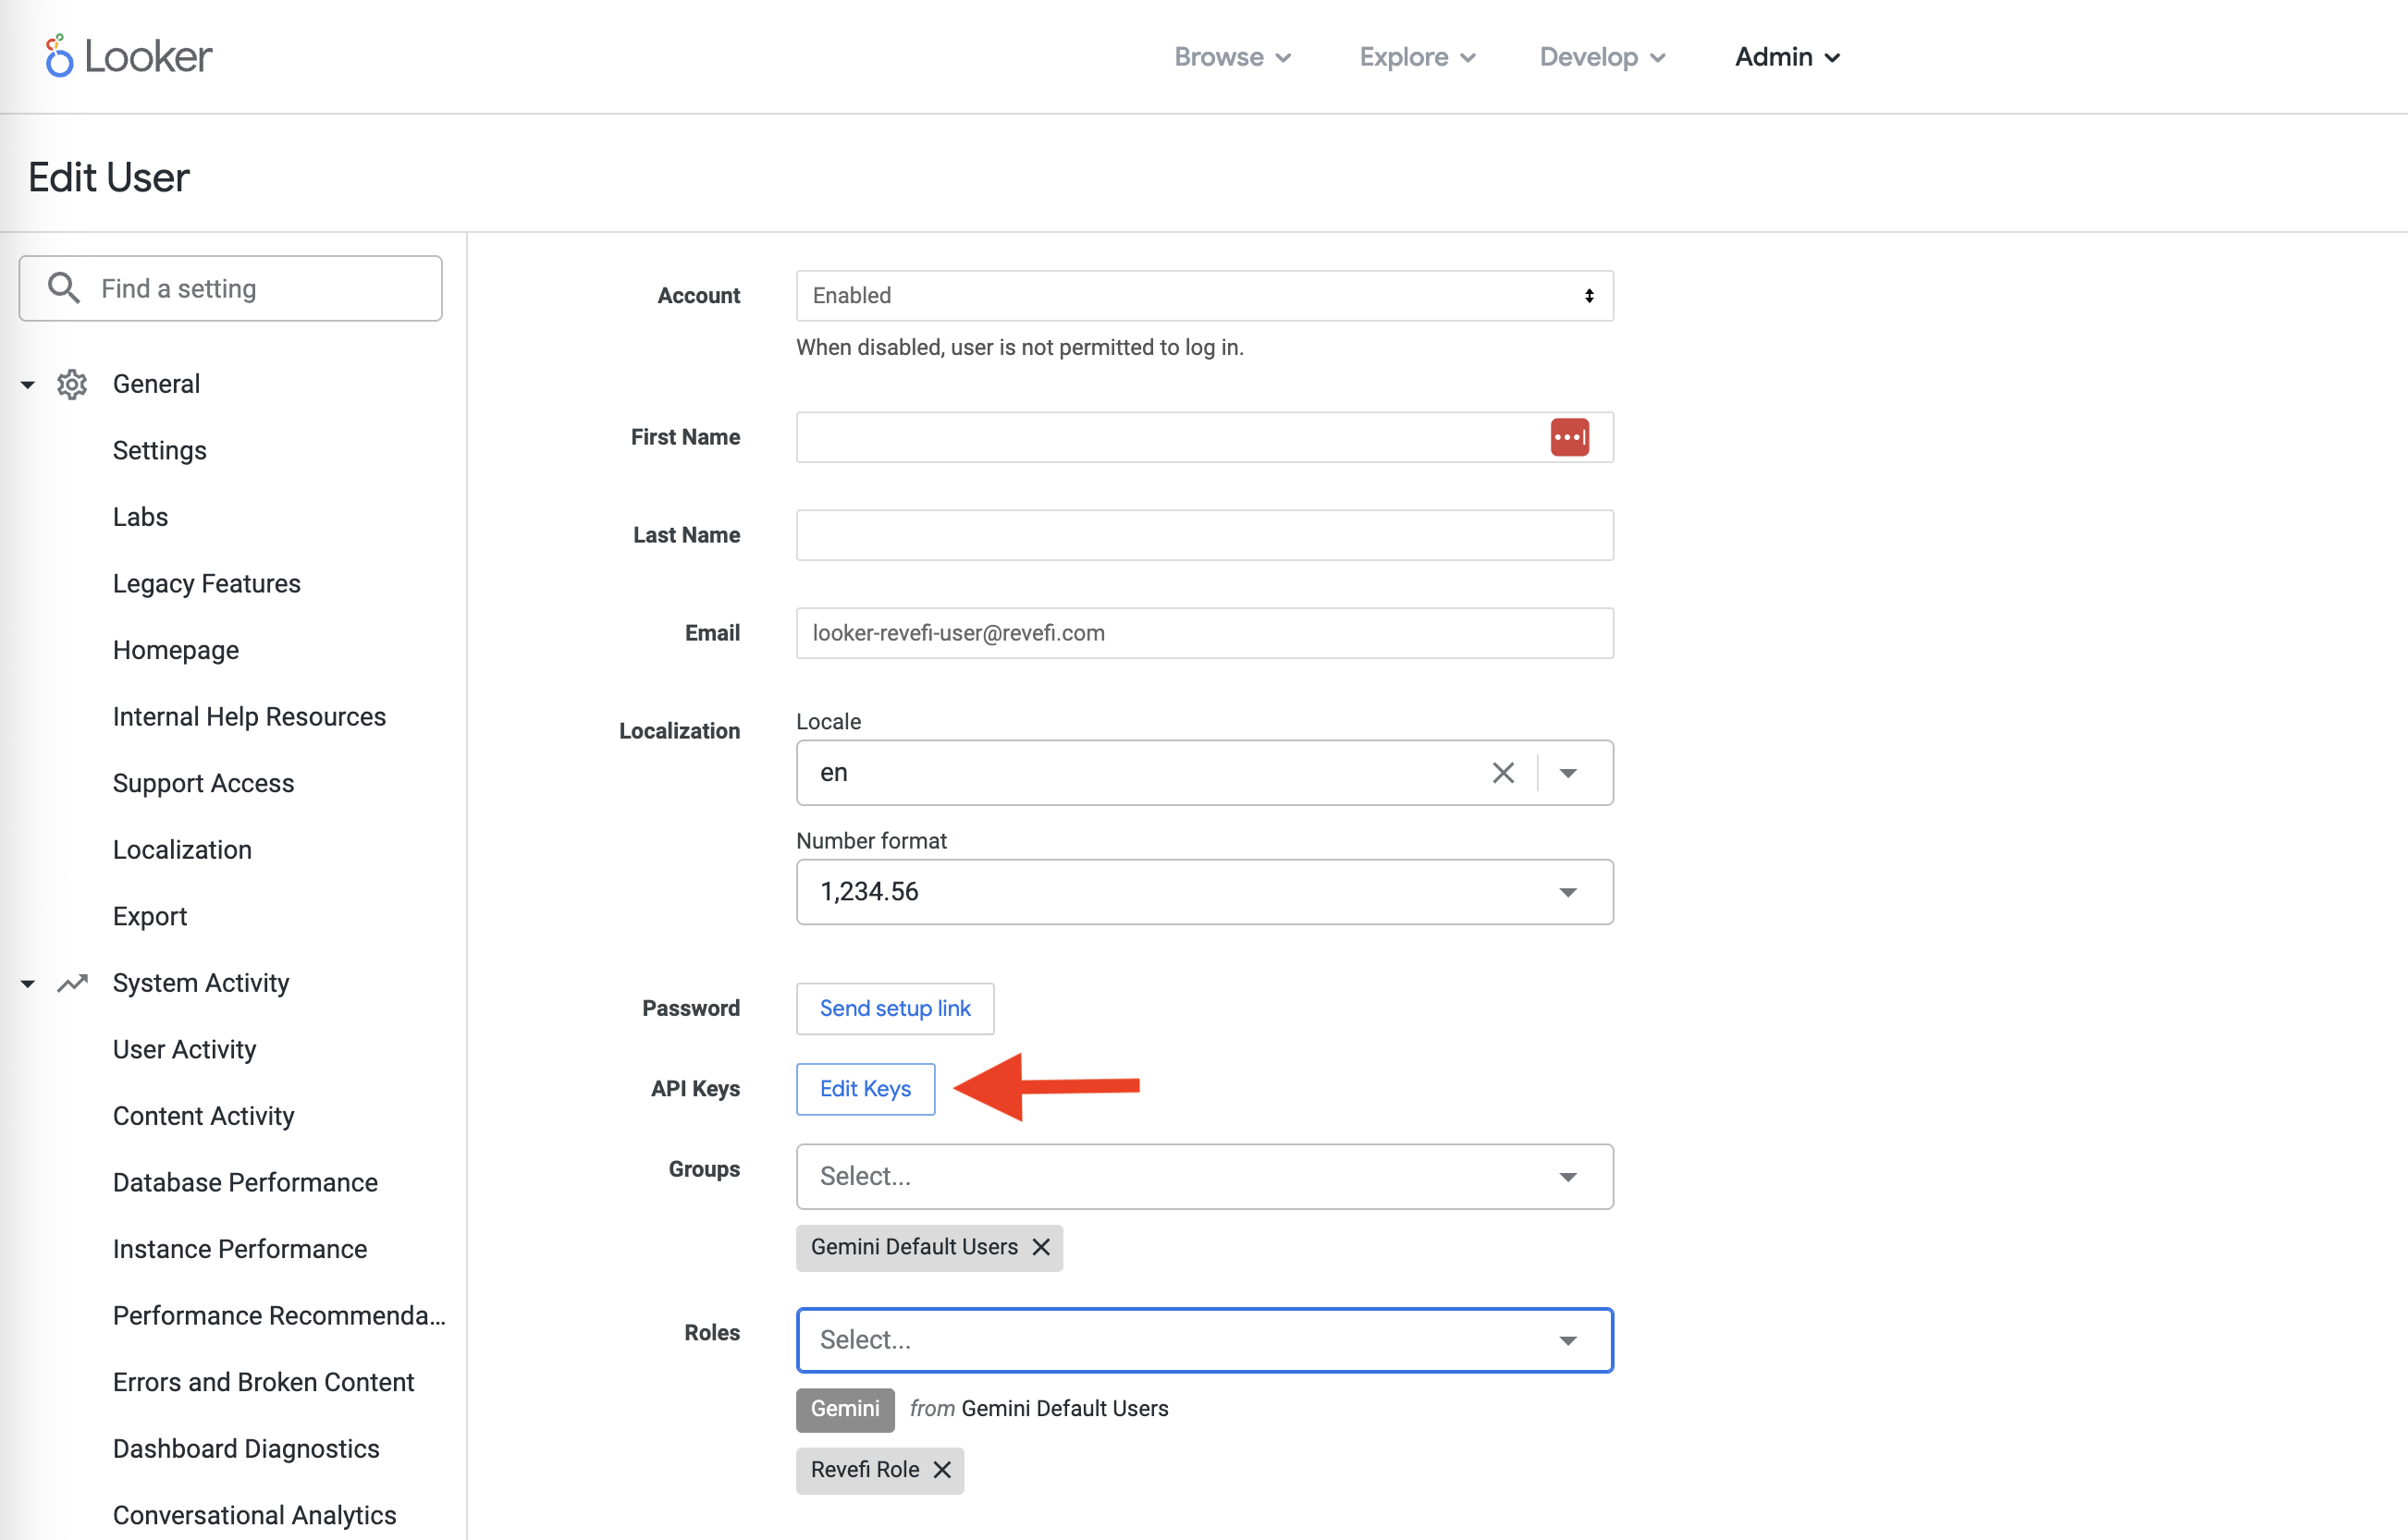The image size is (2408, 1540).
Task: Open Legacy Features in sidebar
Action: click(206, 583)
